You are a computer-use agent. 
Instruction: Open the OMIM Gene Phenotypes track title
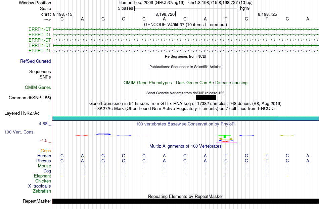tap(185, 83)
